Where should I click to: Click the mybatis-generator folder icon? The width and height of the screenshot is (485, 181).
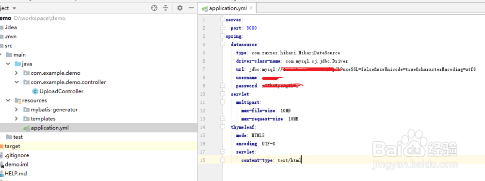[x=26, y=110]
